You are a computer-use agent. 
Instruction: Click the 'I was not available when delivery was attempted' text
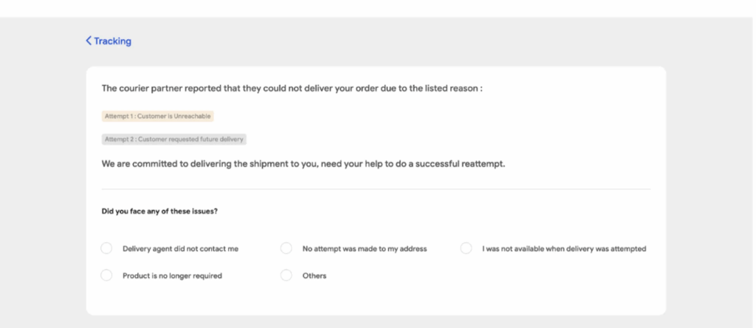point(564,249)
